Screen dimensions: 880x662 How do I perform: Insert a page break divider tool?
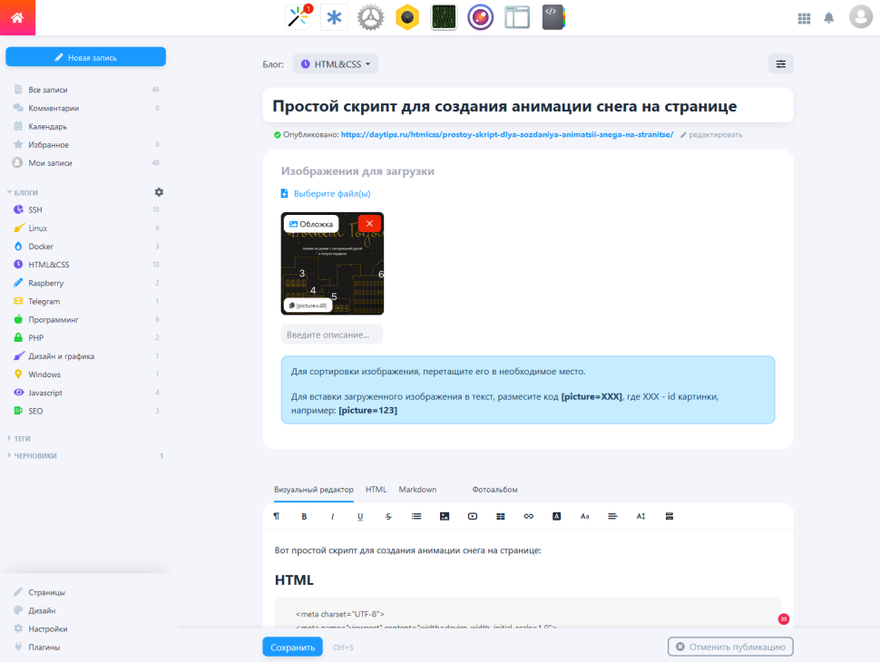[669, 516]
